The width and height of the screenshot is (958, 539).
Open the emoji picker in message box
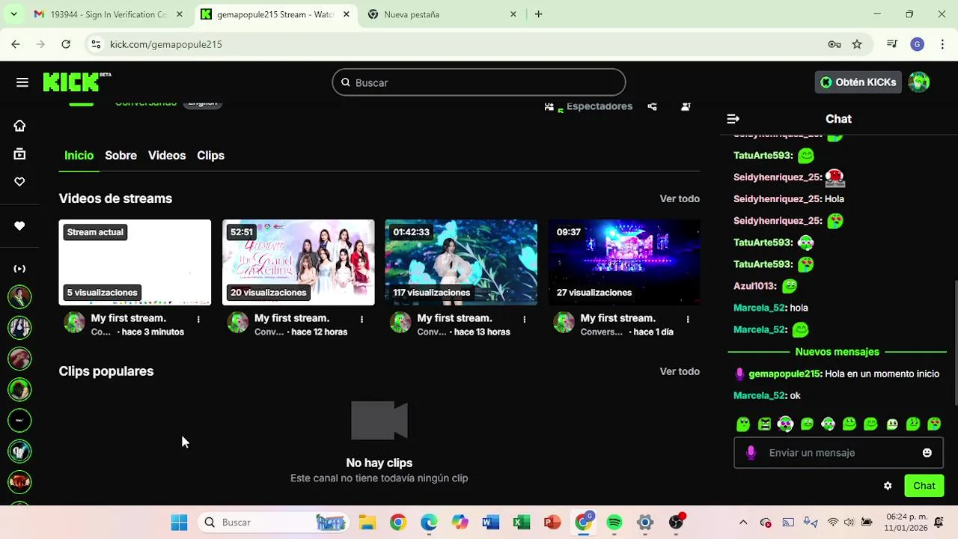(927, 453)
